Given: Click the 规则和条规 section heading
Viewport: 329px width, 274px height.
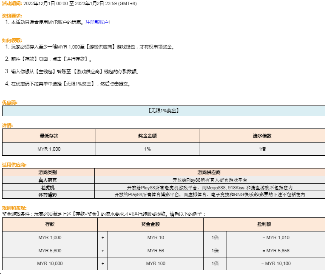Looking at the screenshot, I should click(14, 208).
